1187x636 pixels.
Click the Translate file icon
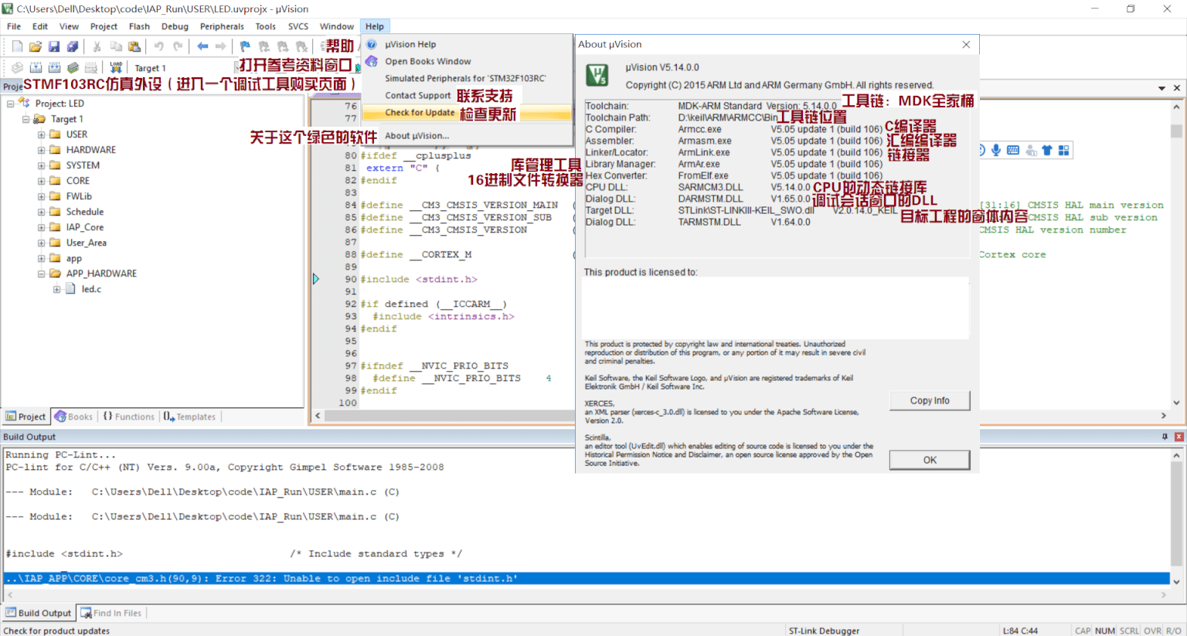point(17,68)
